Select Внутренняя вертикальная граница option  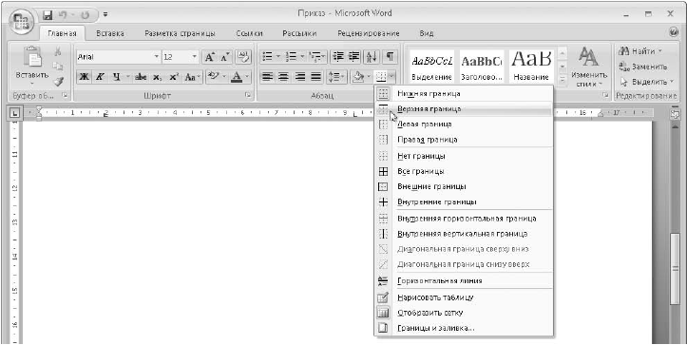click(x=464, y=234)
